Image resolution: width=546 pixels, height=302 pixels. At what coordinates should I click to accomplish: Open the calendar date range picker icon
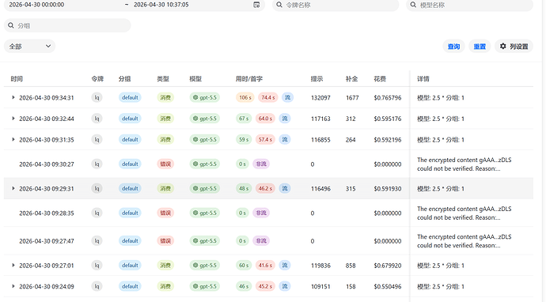[x=256, y=5]
